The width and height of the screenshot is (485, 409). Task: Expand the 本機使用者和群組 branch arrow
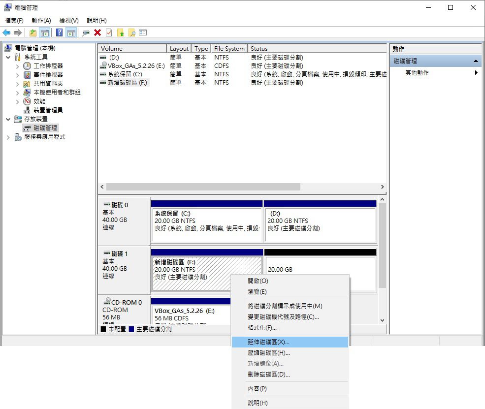pos(18,93)
